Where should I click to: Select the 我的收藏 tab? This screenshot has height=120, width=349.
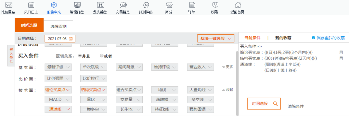(x=283, y=38)
